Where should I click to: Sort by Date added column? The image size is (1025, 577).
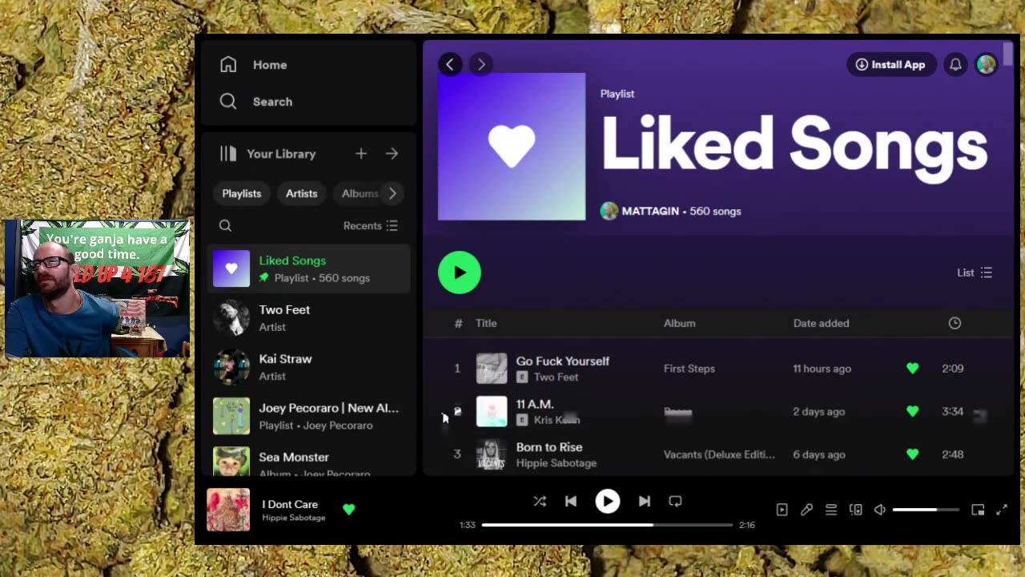pyautogui.click(x=821, y=323)
